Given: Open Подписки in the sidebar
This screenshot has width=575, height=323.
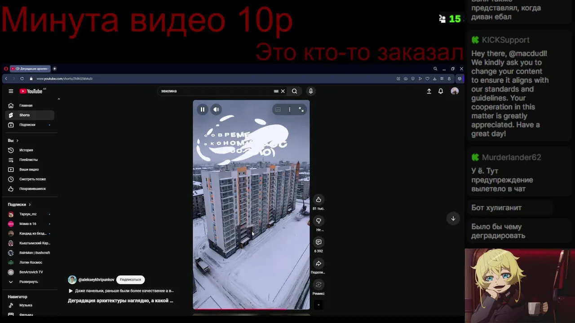Looking at the screenshot, I should click(30, 125).
